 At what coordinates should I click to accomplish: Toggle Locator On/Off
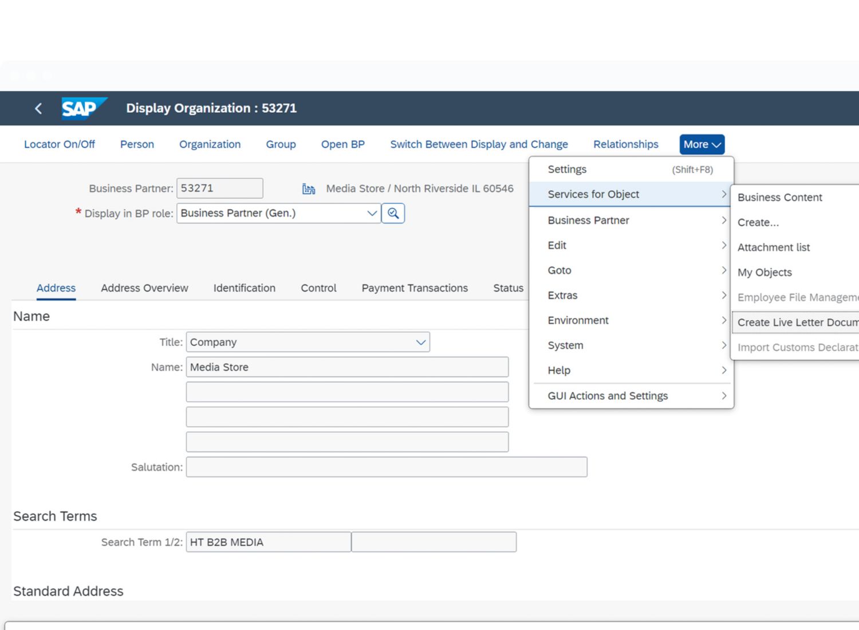coord(60,144)
